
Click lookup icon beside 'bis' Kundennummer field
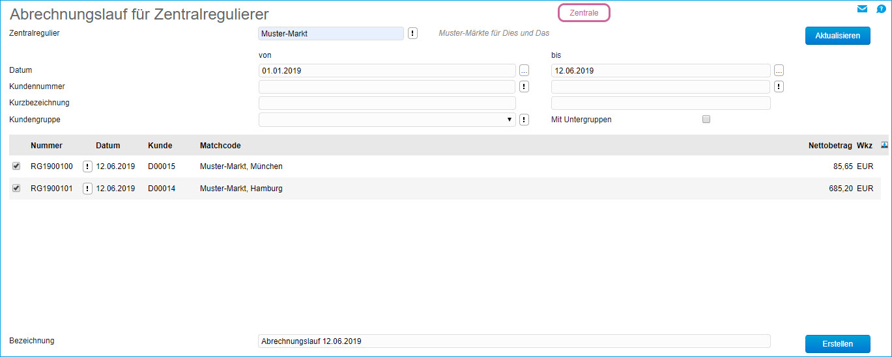(779, 86)
